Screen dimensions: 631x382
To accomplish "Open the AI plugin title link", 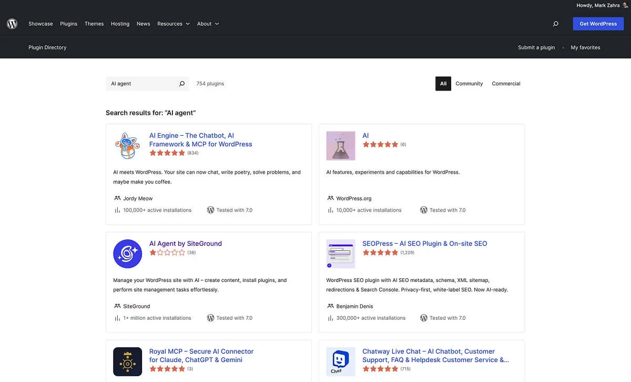I will (x=365, y=136).
